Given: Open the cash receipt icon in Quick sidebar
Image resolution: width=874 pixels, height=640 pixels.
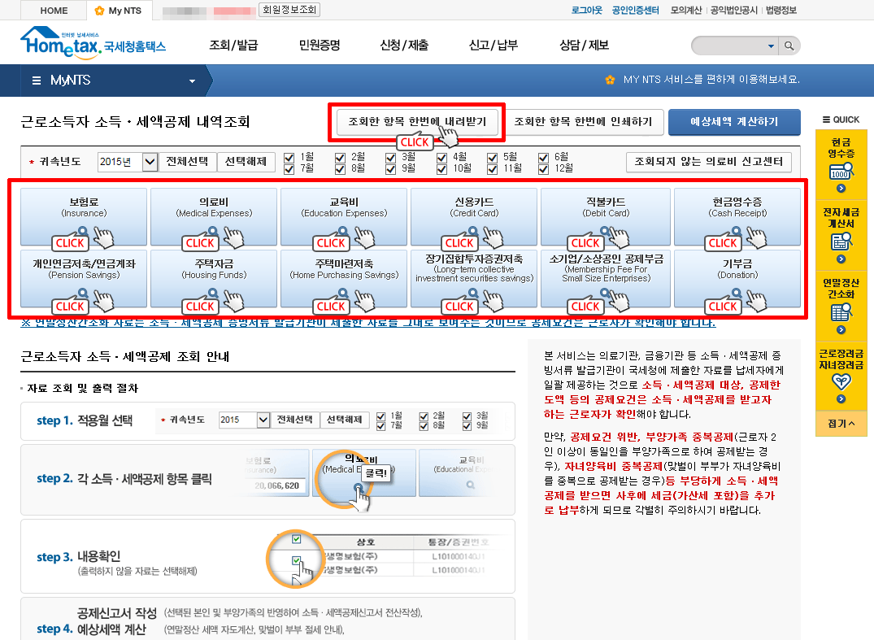Looking at the screenshot, I should coord(841,172).
